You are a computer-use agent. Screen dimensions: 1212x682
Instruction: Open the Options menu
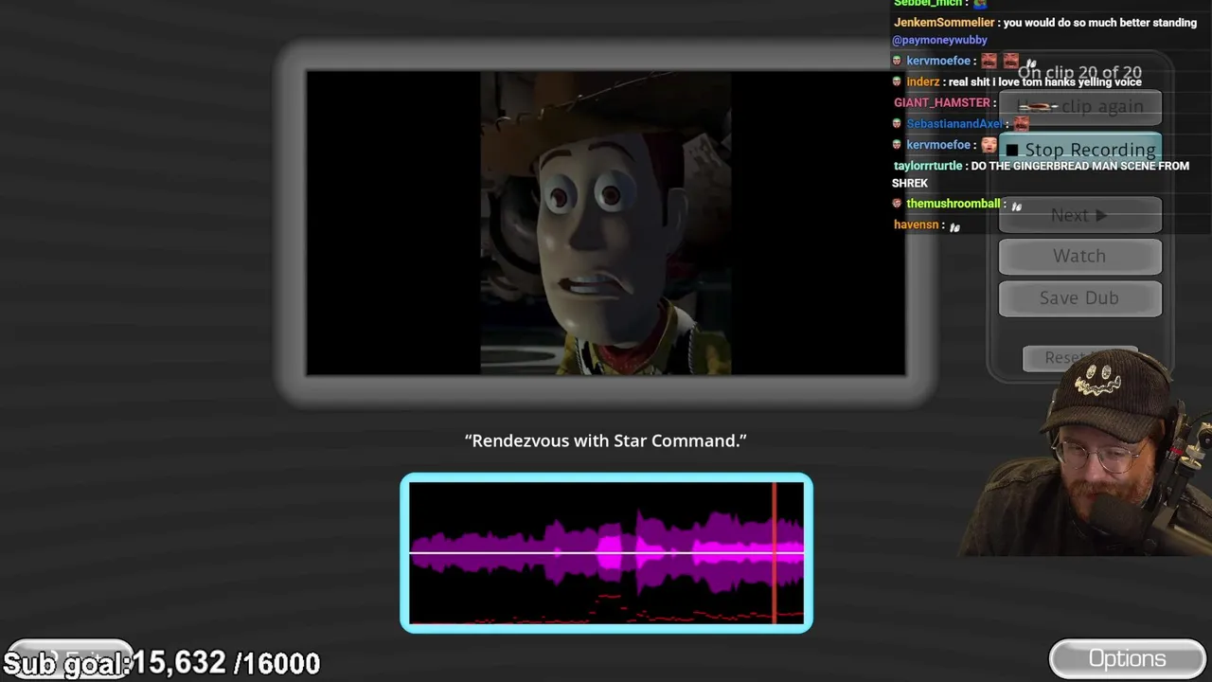[x=1127, y=659]
